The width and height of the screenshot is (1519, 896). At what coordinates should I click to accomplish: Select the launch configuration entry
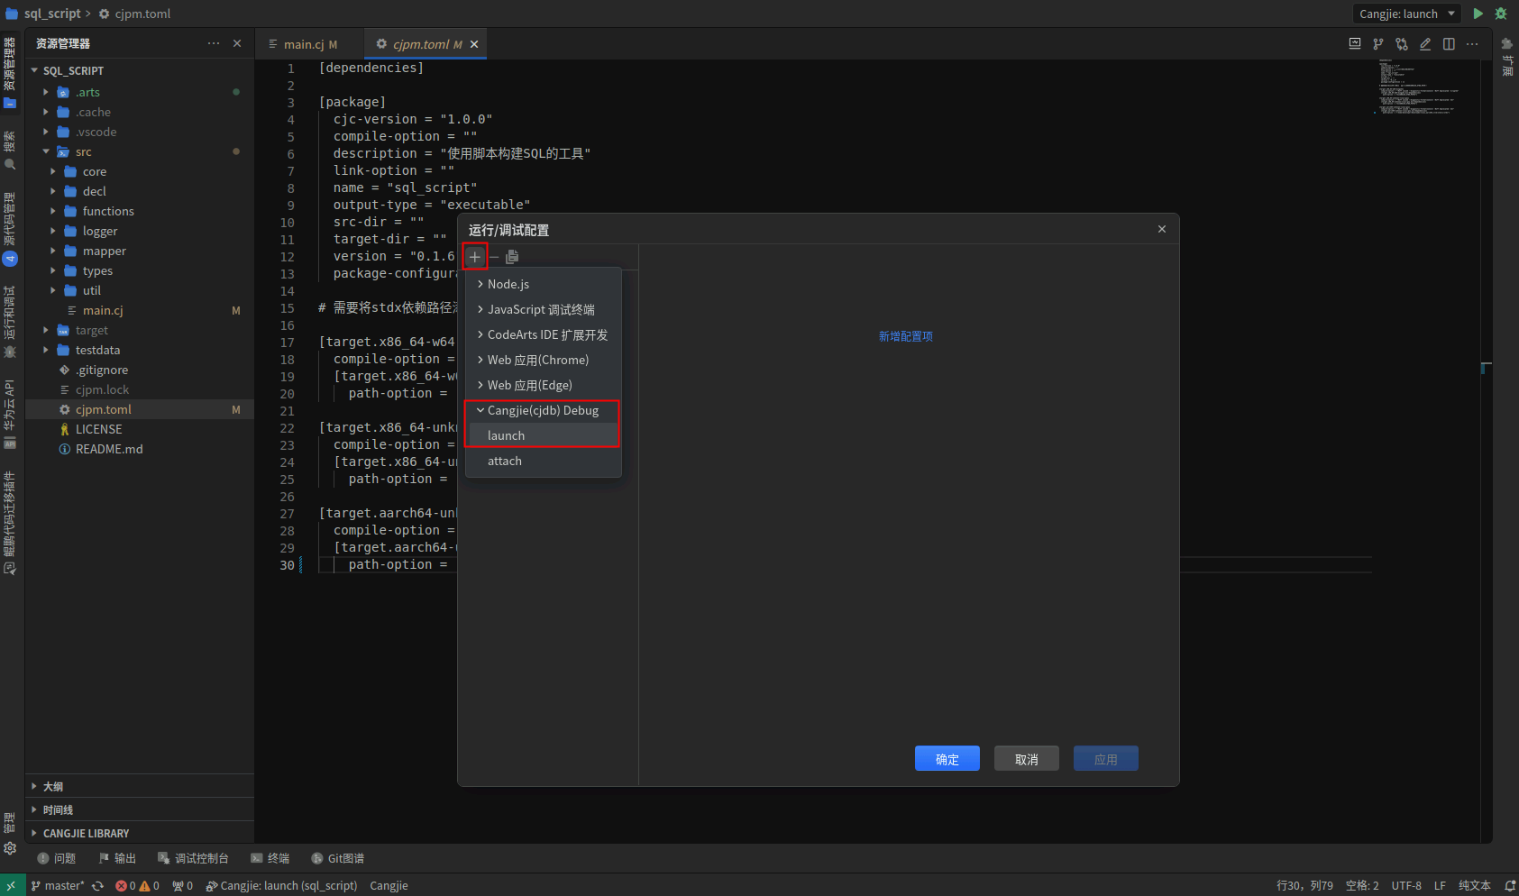pyautogui.click(x=506, y=435)
